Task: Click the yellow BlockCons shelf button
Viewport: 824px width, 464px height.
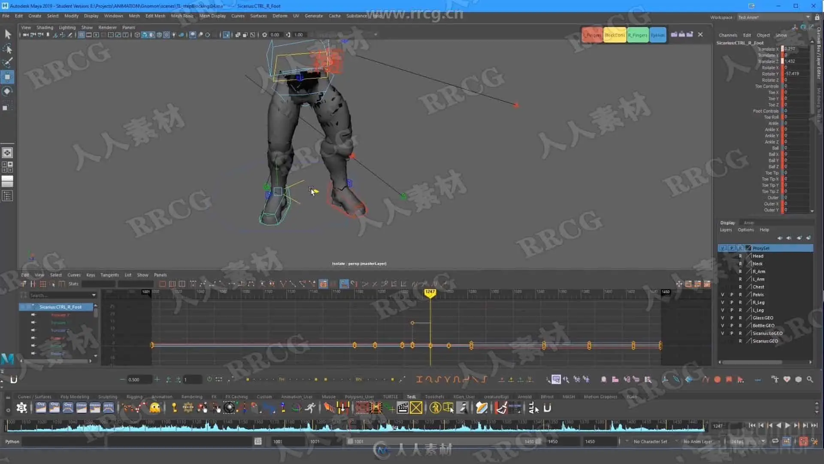Action: click(615, 35)
